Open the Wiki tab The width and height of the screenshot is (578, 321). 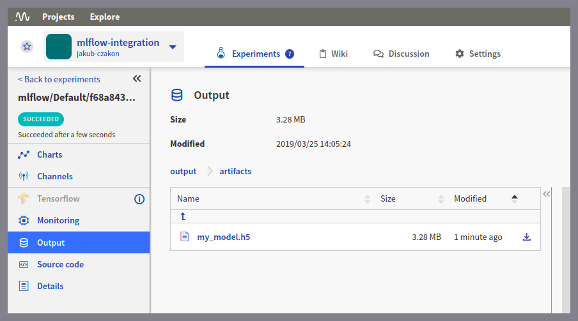(333, 54)
